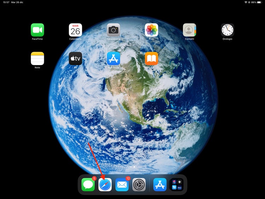Tap the 15:57 time in status bar
The height and width of the screenshot is (199, 265).
click(6, 2)
